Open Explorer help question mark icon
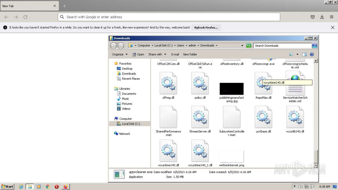 pyautogui.click(x=312, y=54)
